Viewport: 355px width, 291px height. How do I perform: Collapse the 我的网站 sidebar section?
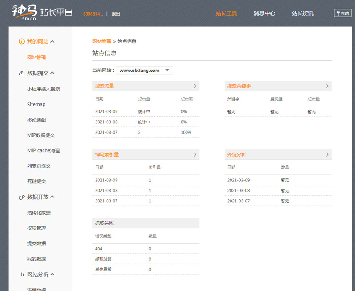coord(52,42)
